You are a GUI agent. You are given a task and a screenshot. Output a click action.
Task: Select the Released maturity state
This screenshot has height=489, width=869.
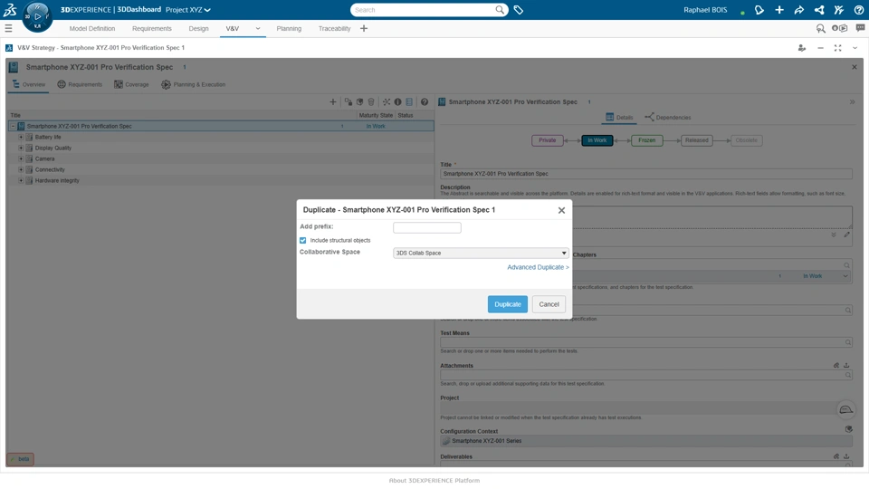click(x=697, y=140)
